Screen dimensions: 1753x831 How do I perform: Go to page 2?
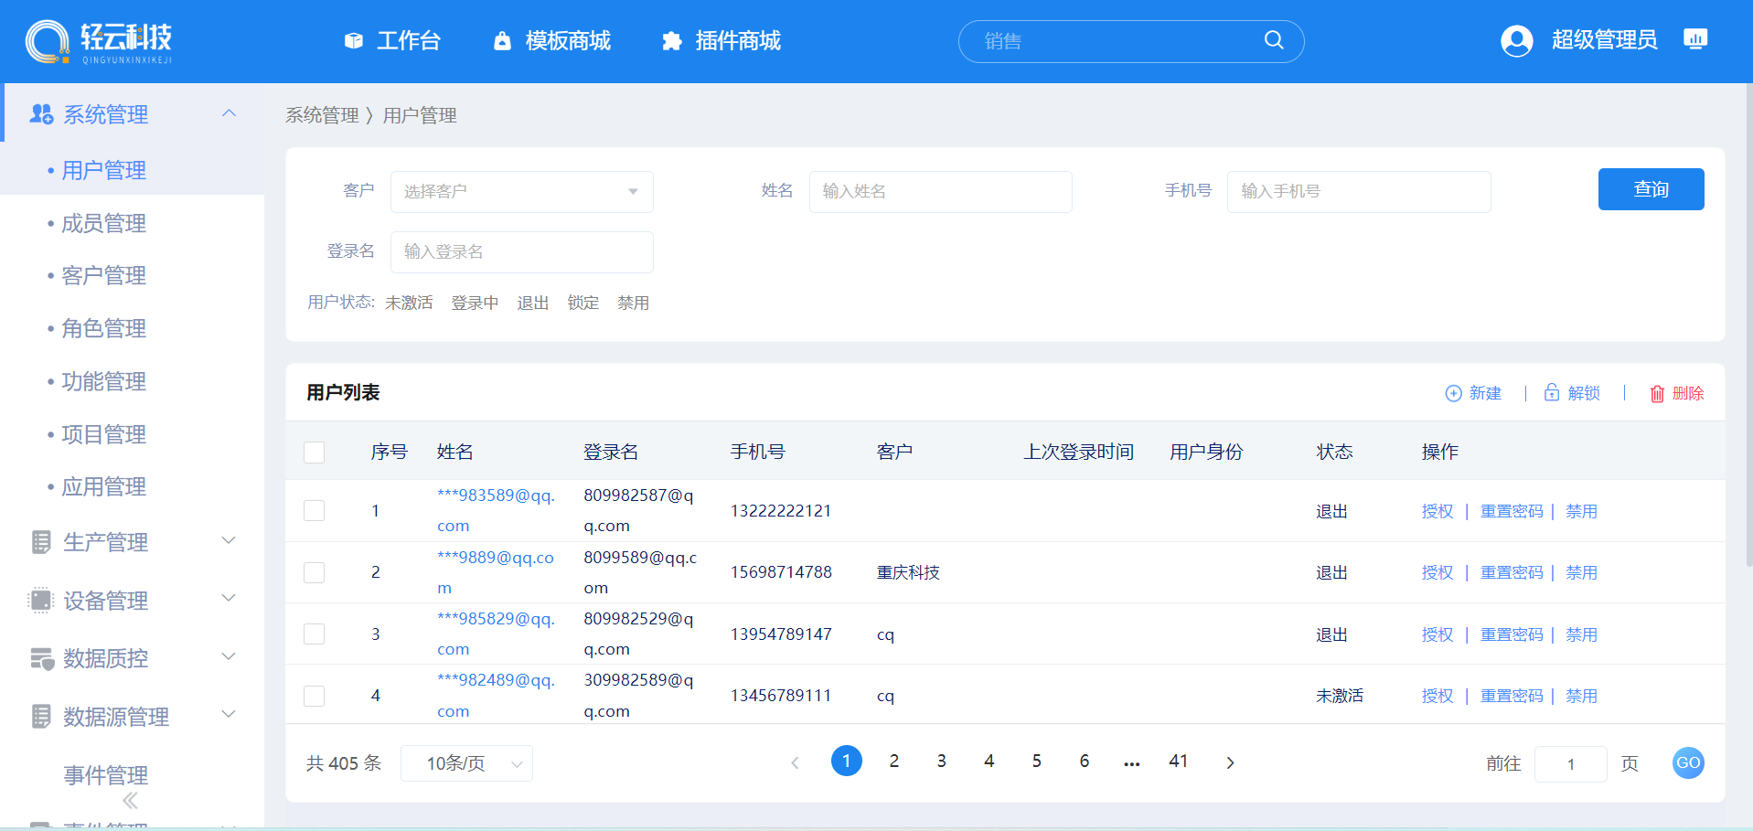[x=893, y=761]
